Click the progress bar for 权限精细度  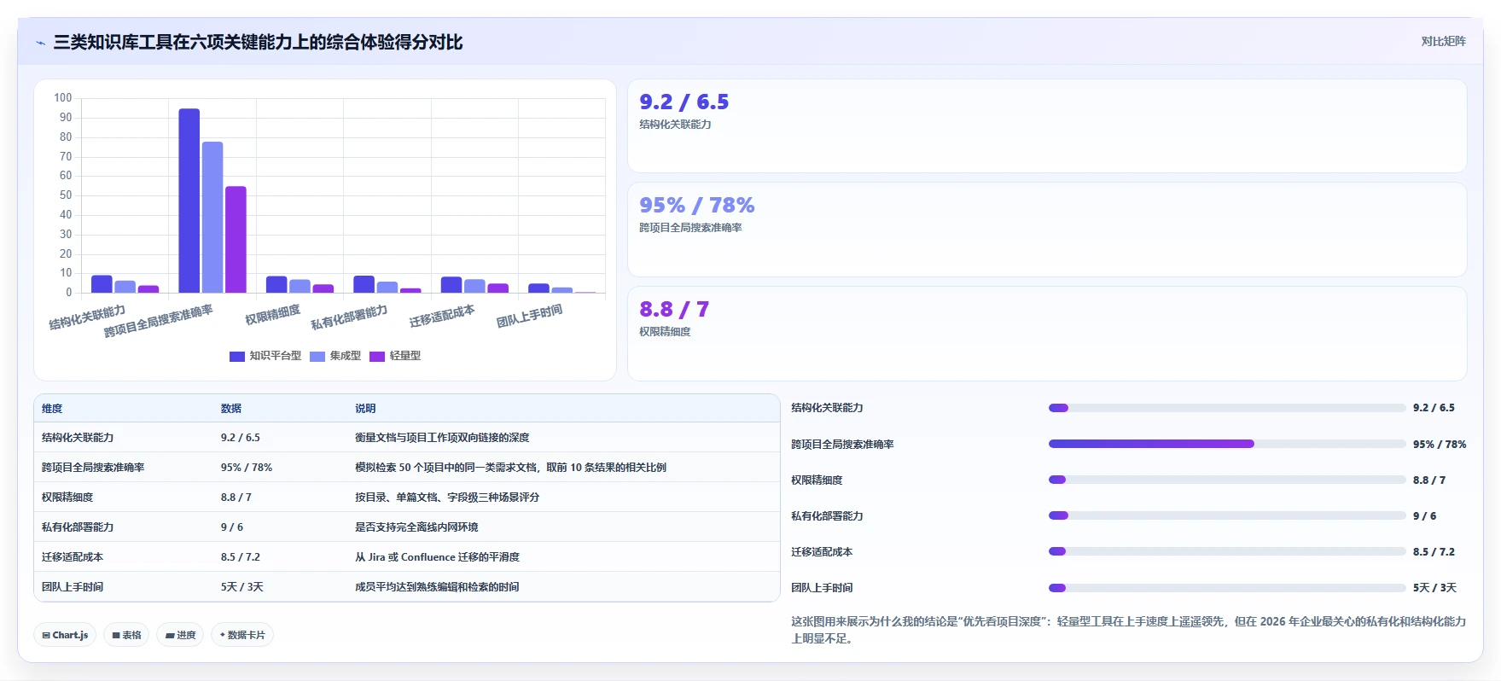[1227, 480]
